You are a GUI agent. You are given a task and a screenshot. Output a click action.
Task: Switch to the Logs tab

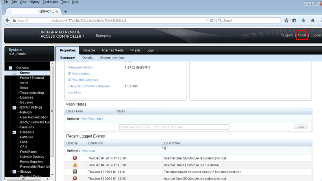150,50
